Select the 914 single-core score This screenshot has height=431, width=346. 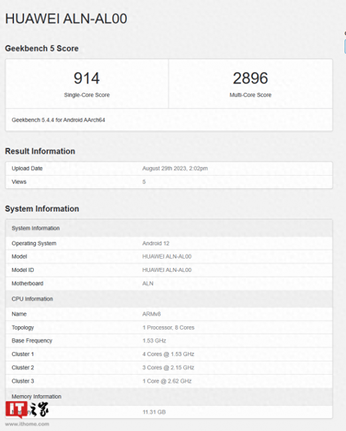click(87, 78)
